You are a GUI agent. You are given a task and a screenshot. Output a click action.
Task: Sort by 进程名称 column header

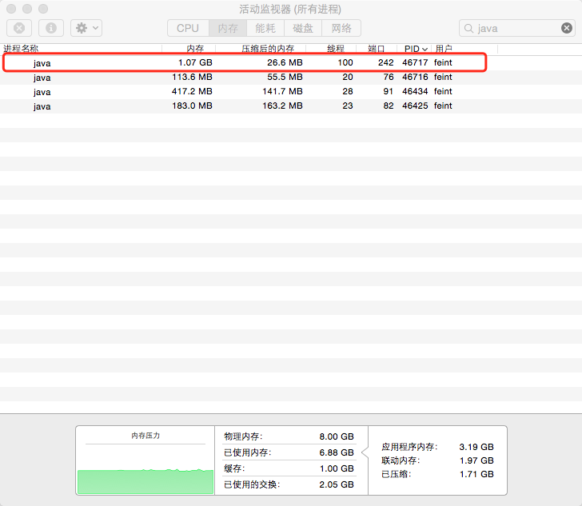82,49
